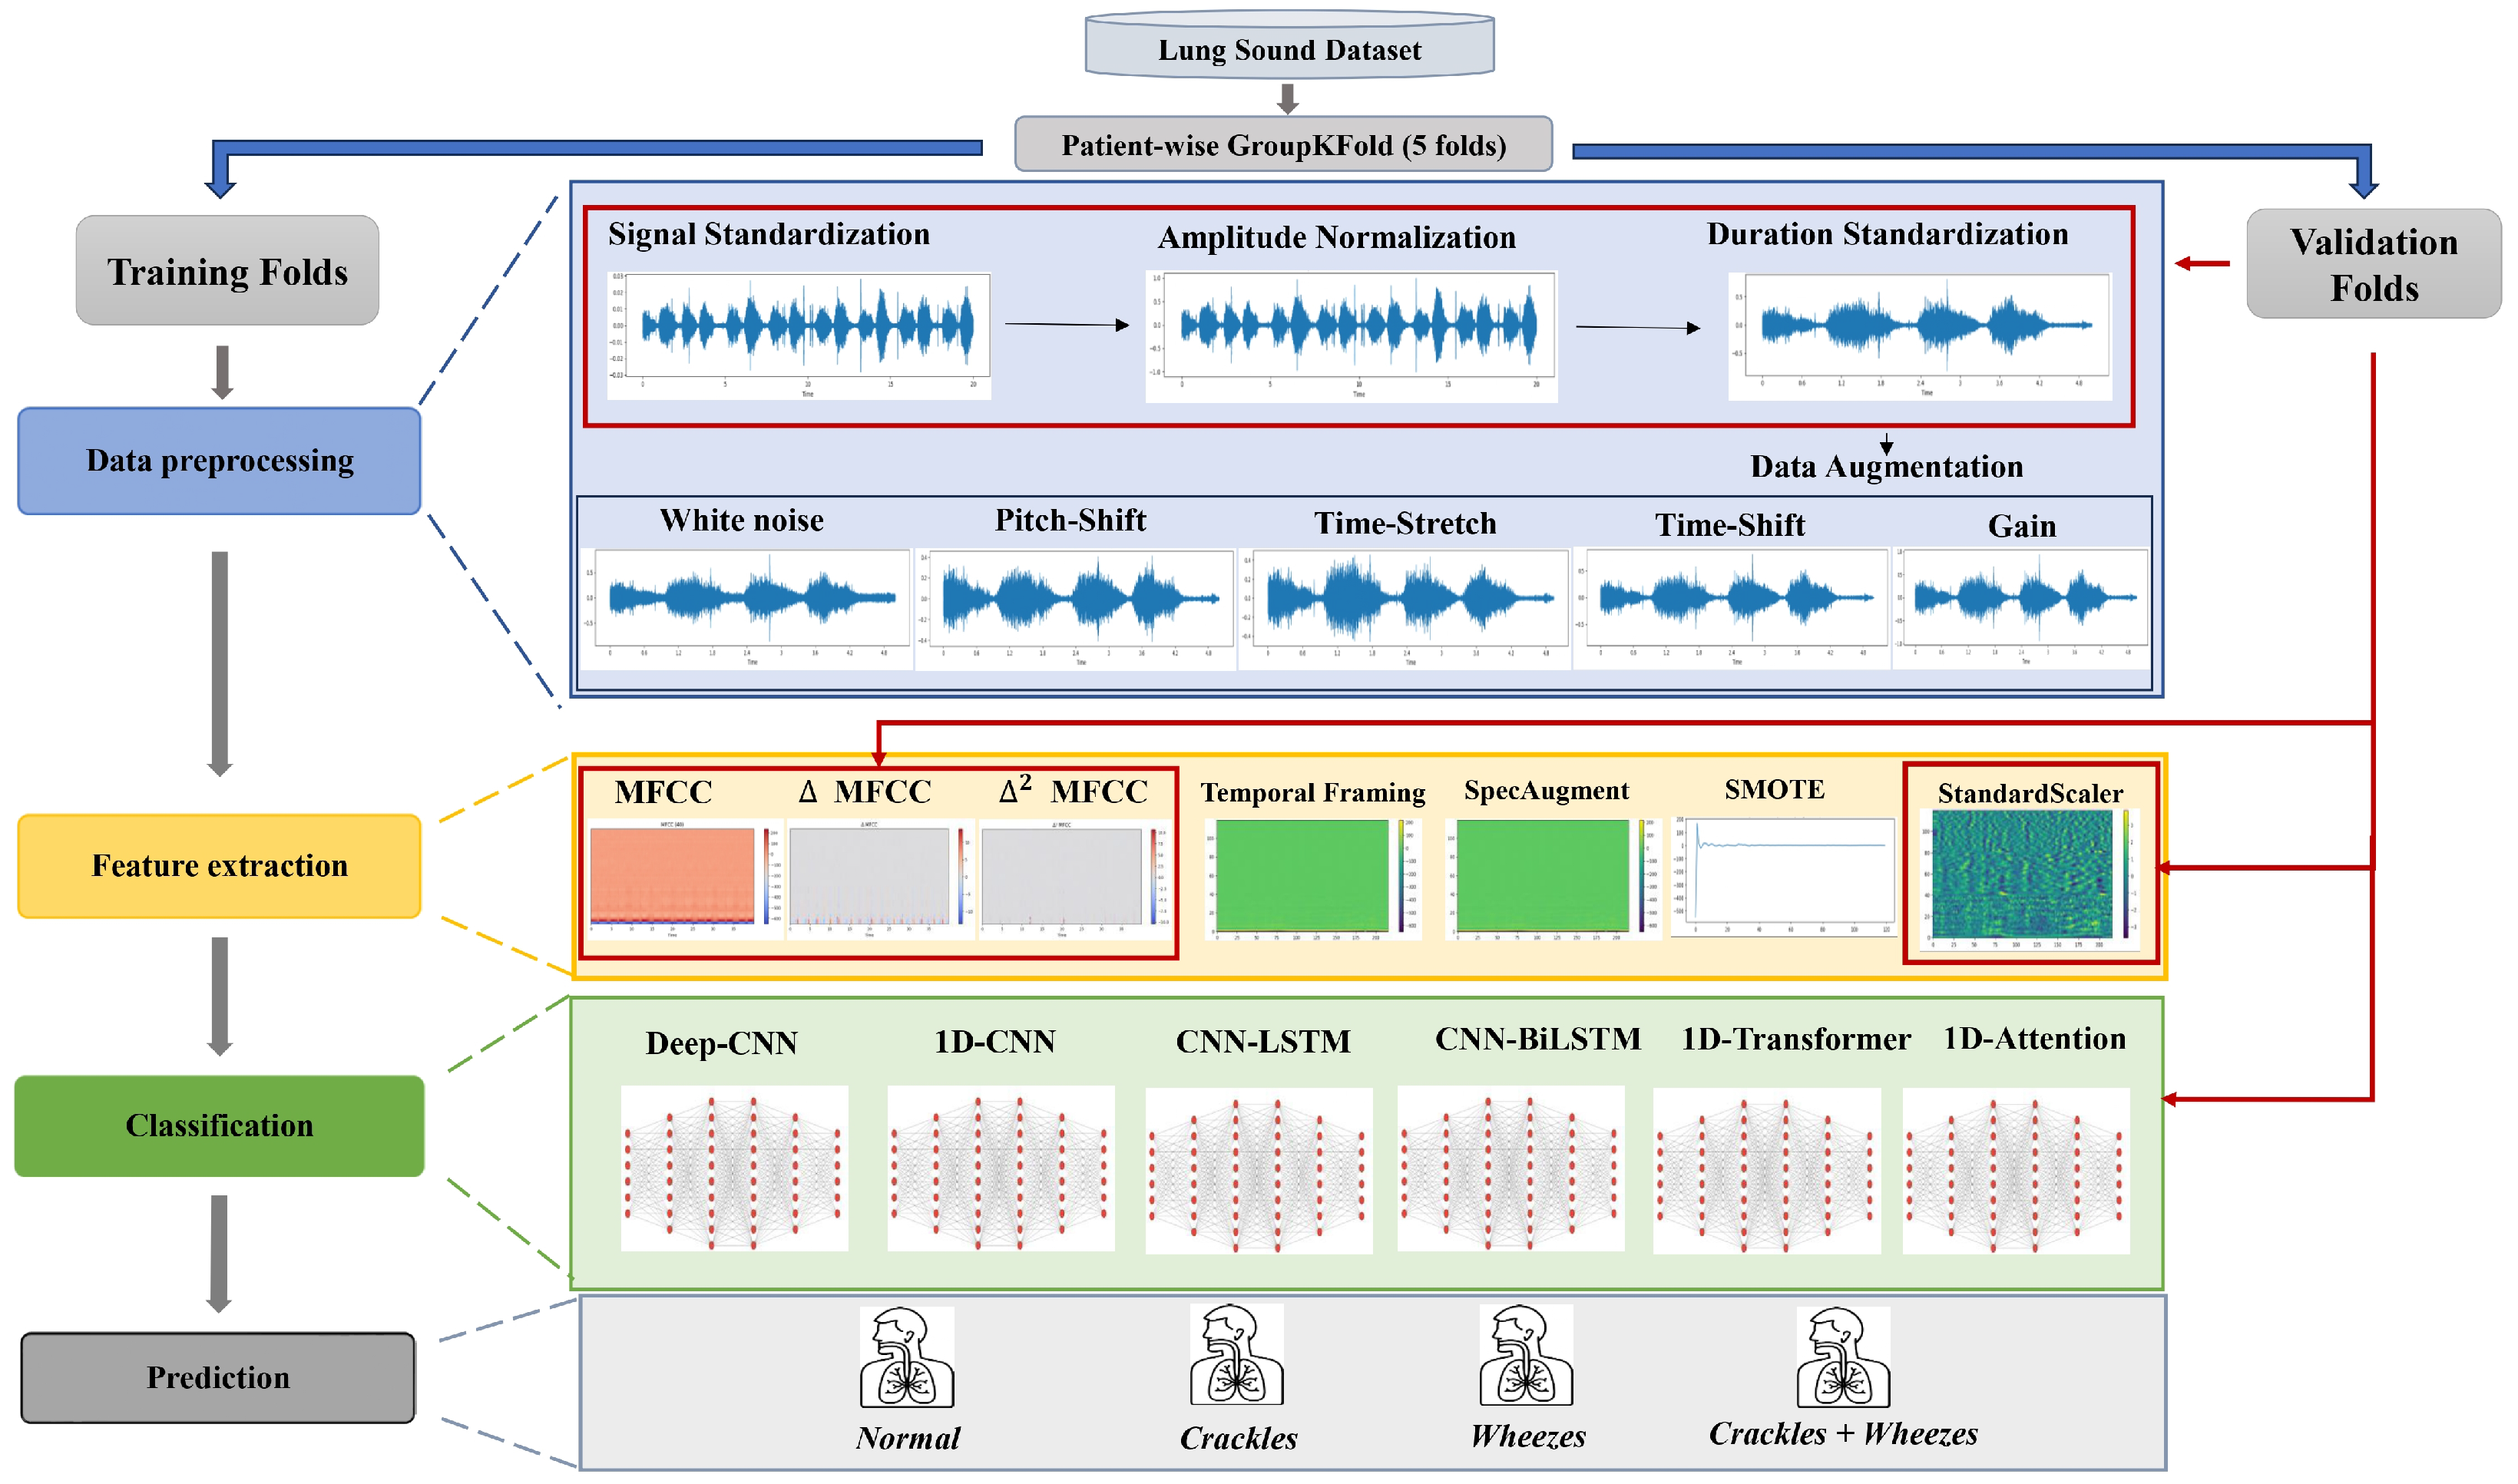Select the Prediction block
This screenshot has width=2518, height=1484.
pos(218,1378)
